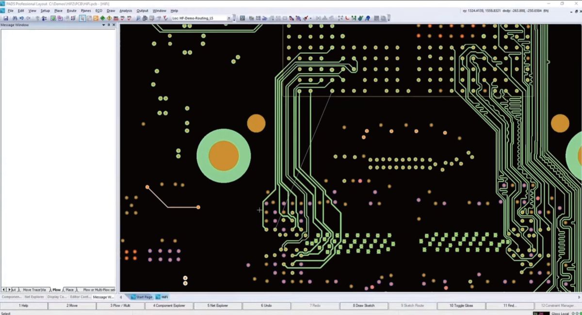Click the red paintbrush toolbar icon
The image size is (582, 315).
coord(306,18)
